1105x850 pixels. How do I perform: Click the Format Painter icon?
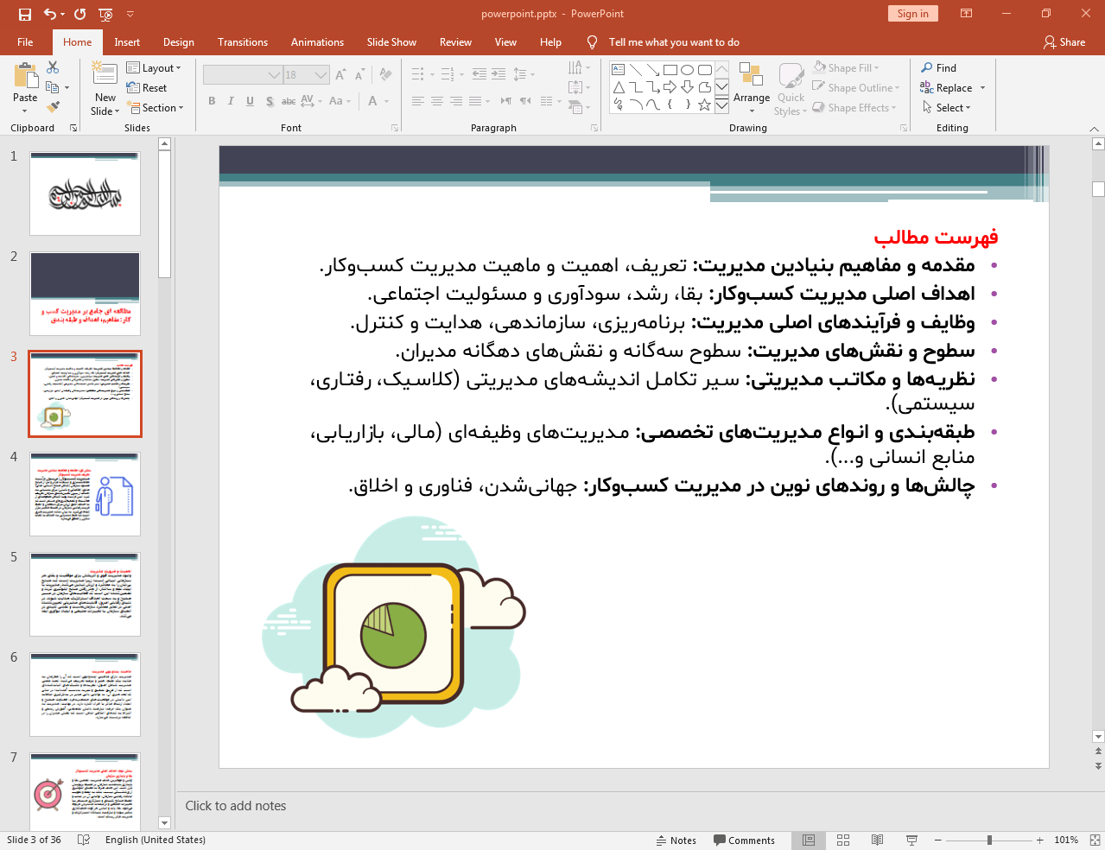coord(51,106)
